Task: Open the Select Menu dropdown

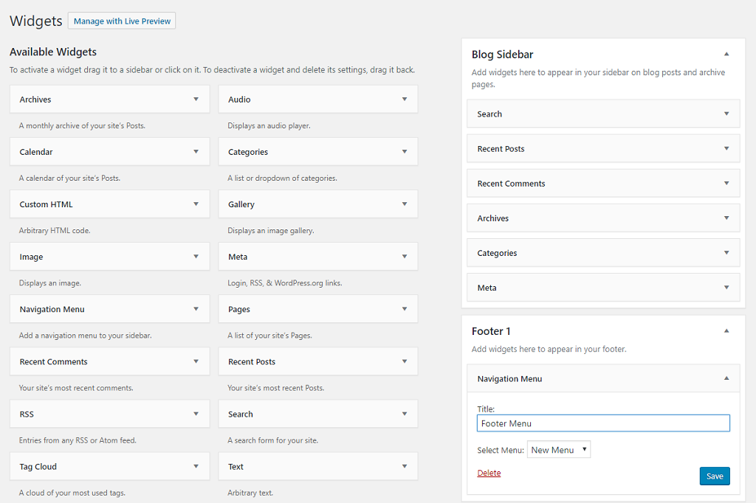Action: [559, 450]
